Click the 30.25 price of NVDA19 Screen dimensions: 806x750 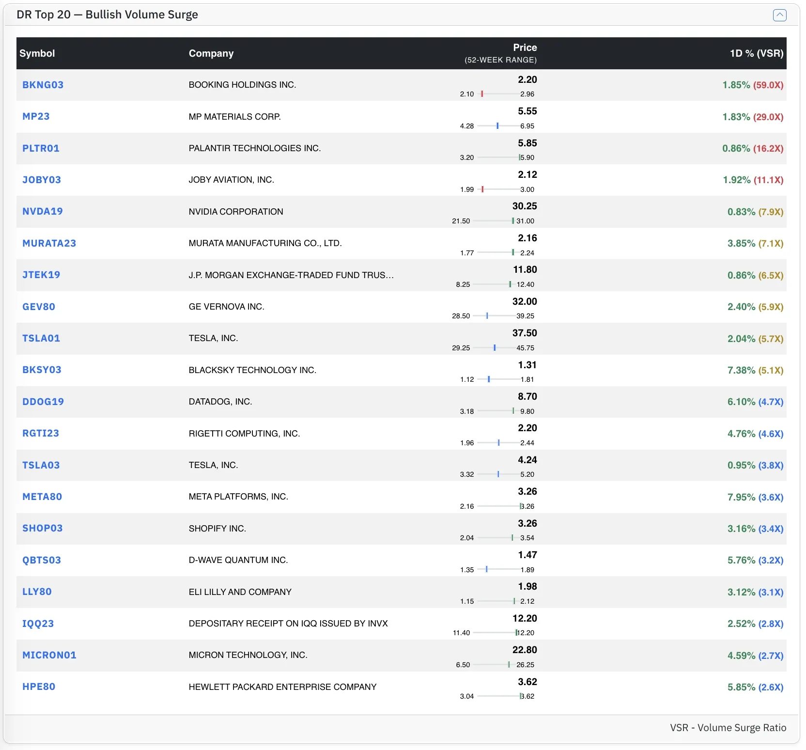tap(525, 206)
